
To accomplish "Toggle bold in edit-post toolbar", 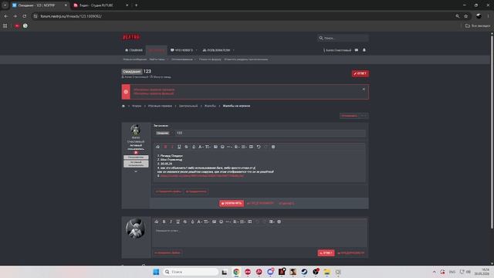I will tap(165, 147).
